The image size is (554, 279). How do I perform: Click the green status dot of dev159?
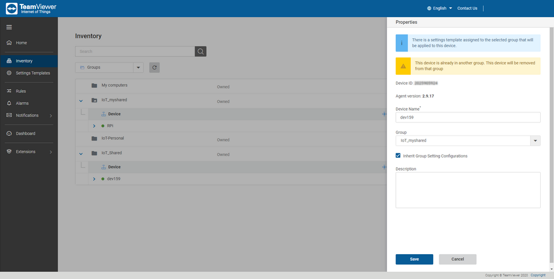click(x=103, y=179)
